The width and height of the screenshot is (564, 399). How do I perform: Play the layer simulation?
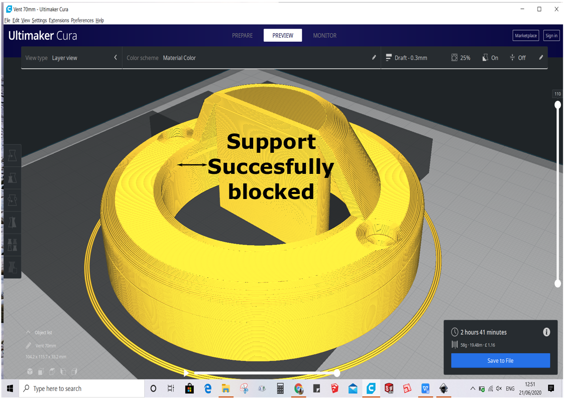click(186, 373)
